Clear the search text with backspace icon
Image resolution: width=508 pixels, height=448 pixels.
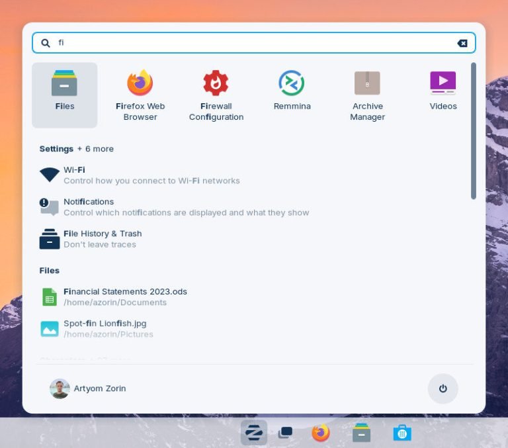tap(462, 43)
